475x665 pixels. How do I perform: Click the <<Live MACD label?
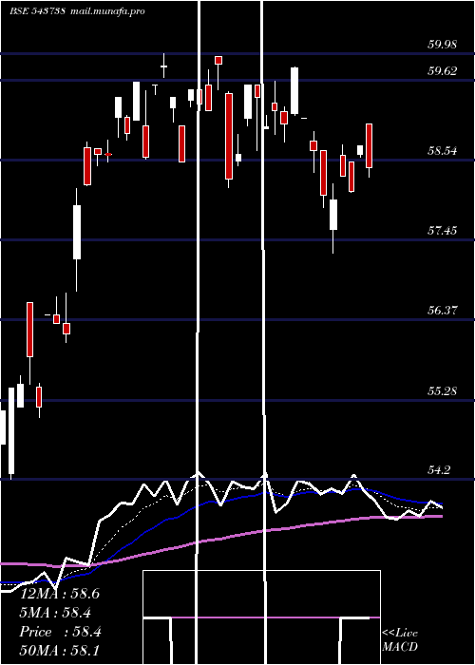point(400,639)
